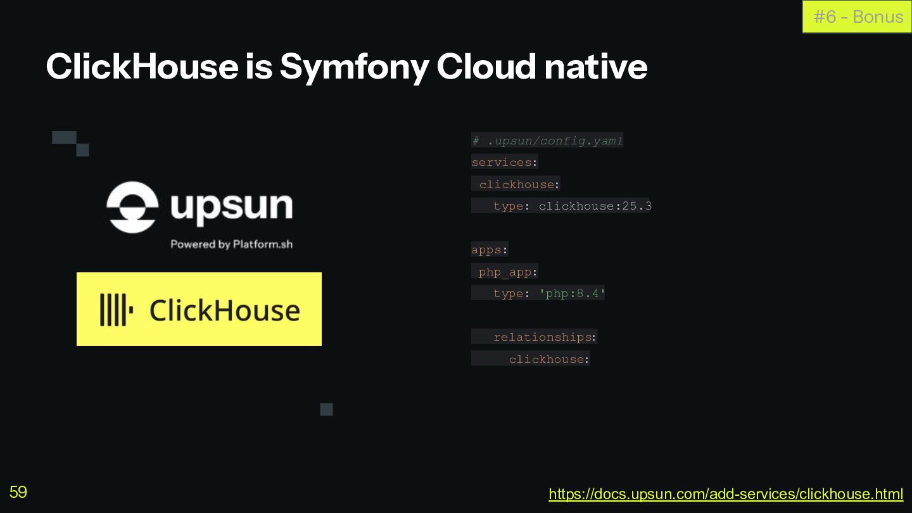Image resolution: width=912 pixels, height=513 pixels.
Task: Click the yellow ClickHouse logo banner
Action: [x=199, y=309]
